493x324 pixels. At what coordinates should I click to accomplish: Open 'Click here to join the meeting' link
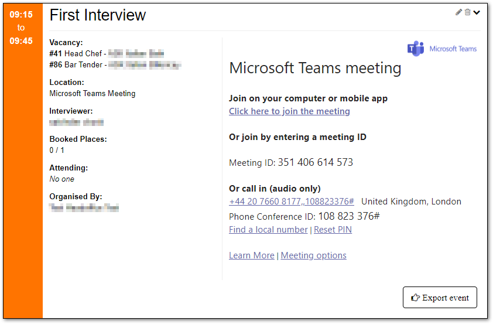click(x=289, y=111)
